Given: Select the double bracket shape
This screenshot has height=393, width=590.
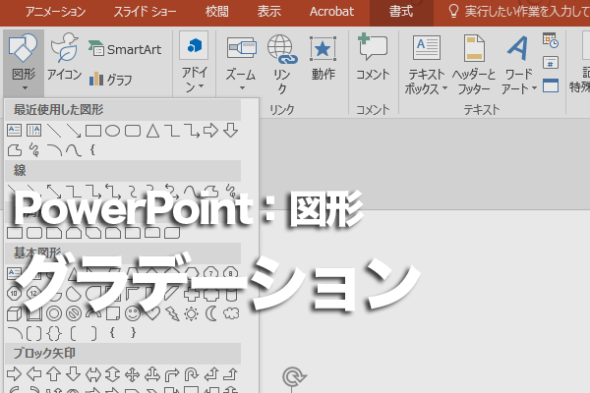Looking at the screenshot, I should [34, 333].
